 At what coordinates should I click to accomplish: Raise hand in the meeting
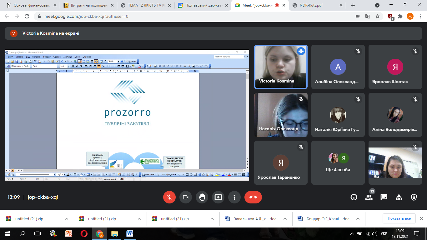pos(202,197)
